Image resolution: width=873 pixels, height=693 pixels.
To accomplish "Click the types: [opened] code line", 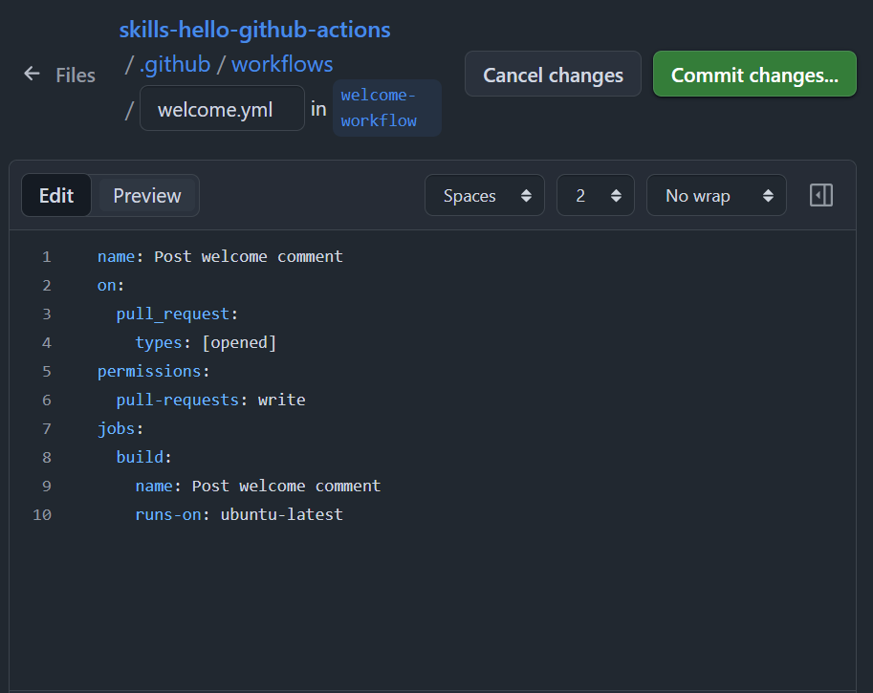I will (x=206, y=343).
